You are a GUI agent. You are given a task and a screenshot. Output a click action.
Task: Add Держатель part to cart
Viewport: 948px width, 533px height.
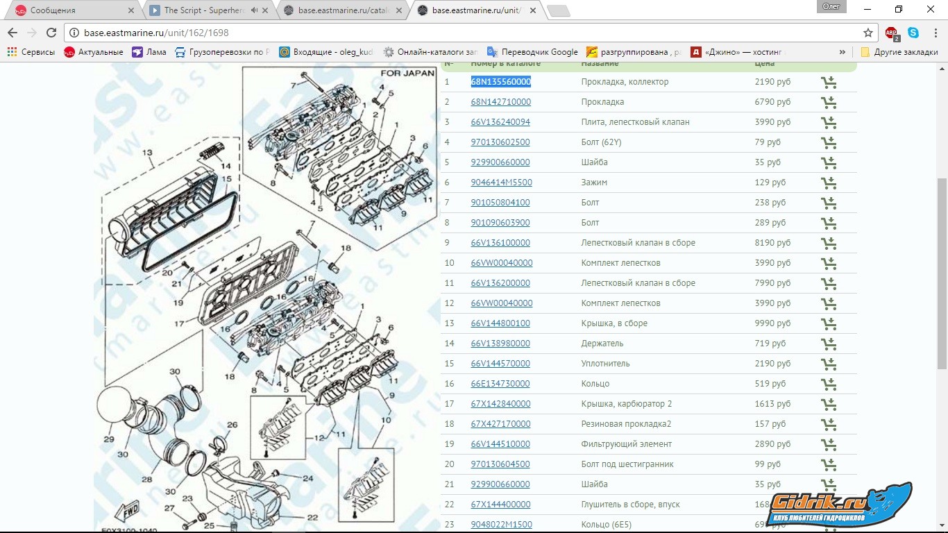tap(828, 344)
